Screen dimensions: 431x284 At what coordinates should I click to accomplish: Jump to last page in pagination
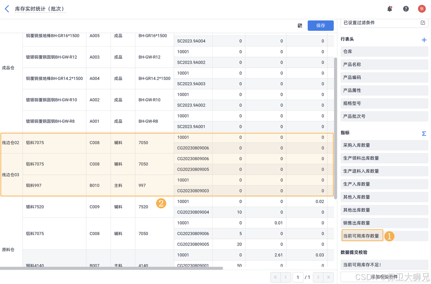(x=328, y=277)
